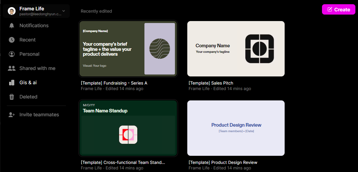Click the Shared with me people icon
Screen dimensions: 358x172
tap(11, 68)
